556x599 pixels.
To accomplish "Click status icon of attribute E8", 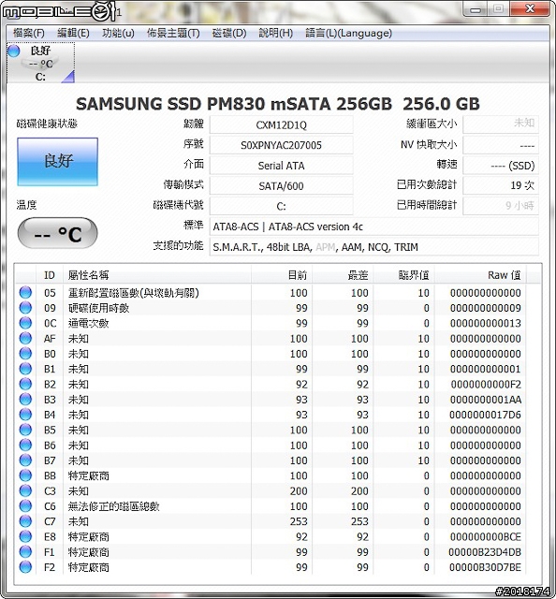I will (x=25, y=536).
